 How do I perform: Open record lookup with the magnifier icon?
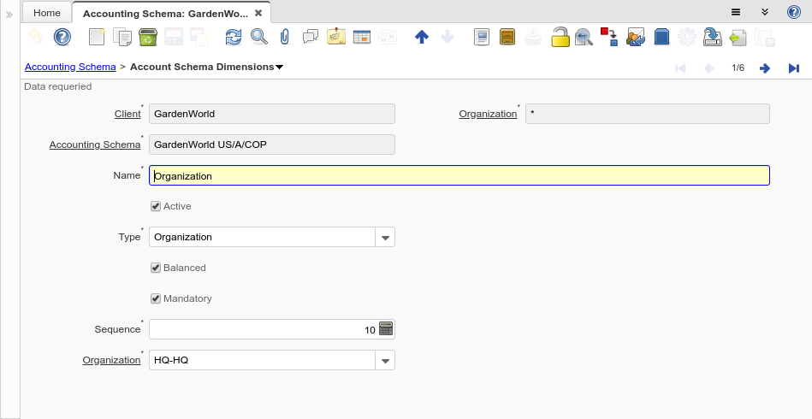click(x=258, y=37)
